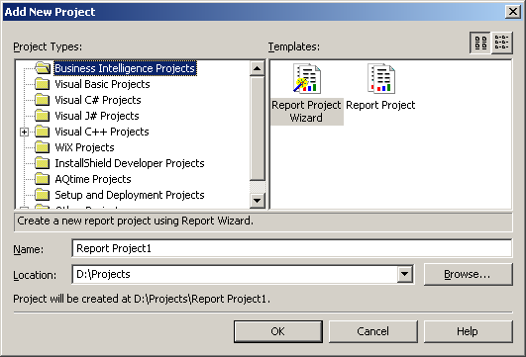Screen dimensions: 526x357
Task: Choose Setup and Deployment Projects
Action: tap(130, 195)
